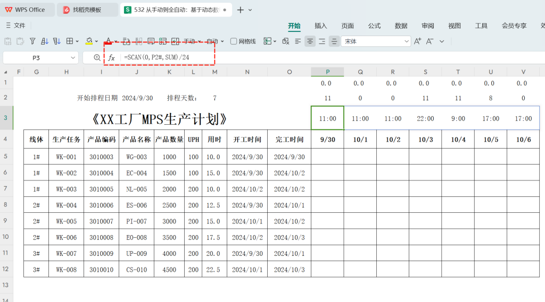The width and height of the screenshot is (545, 302).
Task: Click the merge cells icon
Action: (x=139, y=41)
